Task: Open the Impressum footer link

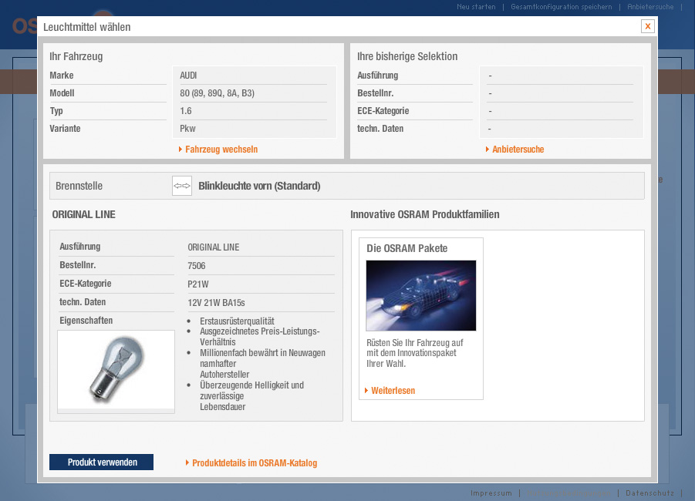Action: pos(491,493)
